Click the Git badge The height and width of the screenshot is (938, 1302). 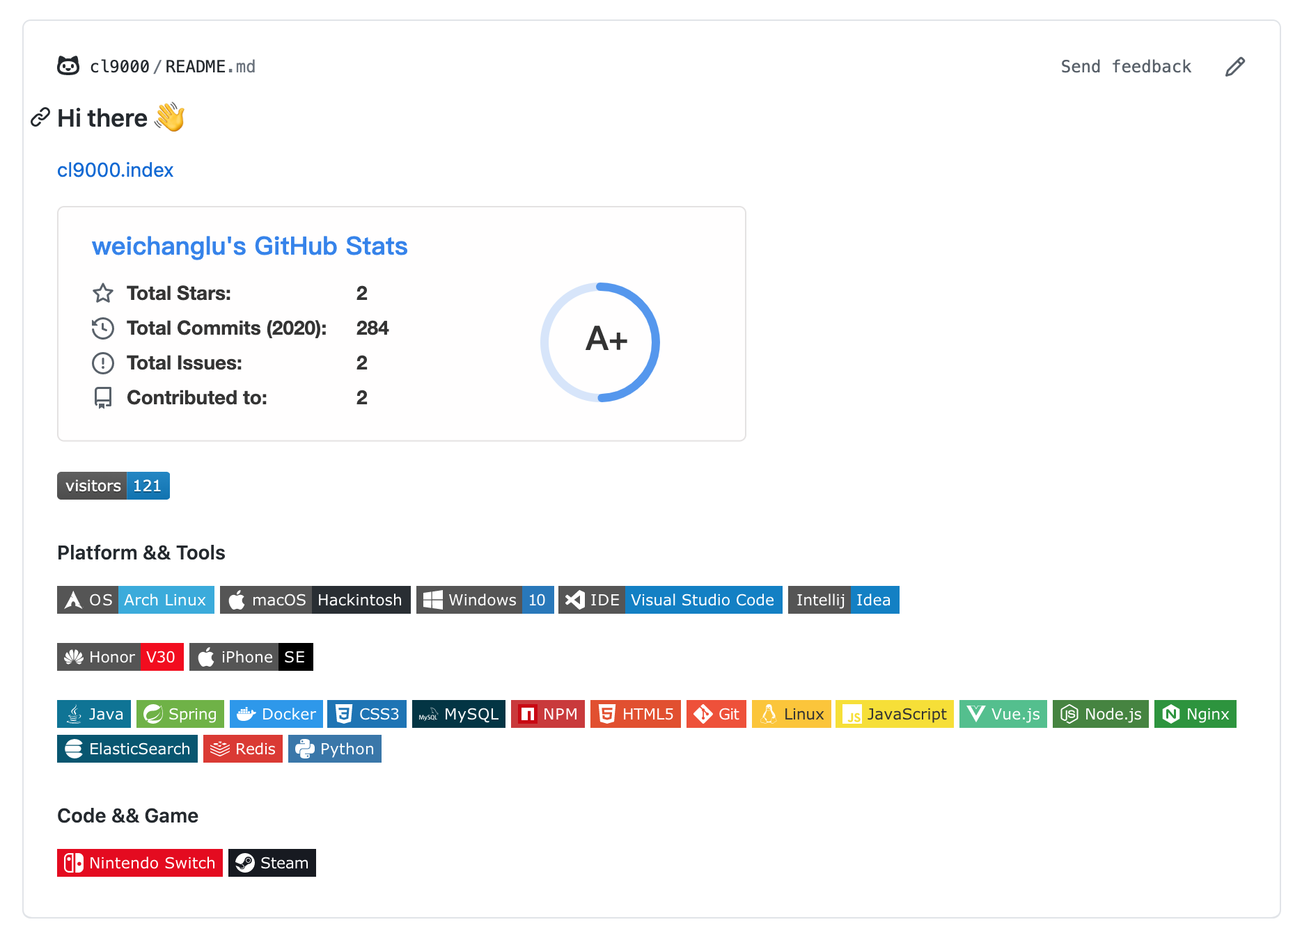pyautogui.click(x=716, y=714)
